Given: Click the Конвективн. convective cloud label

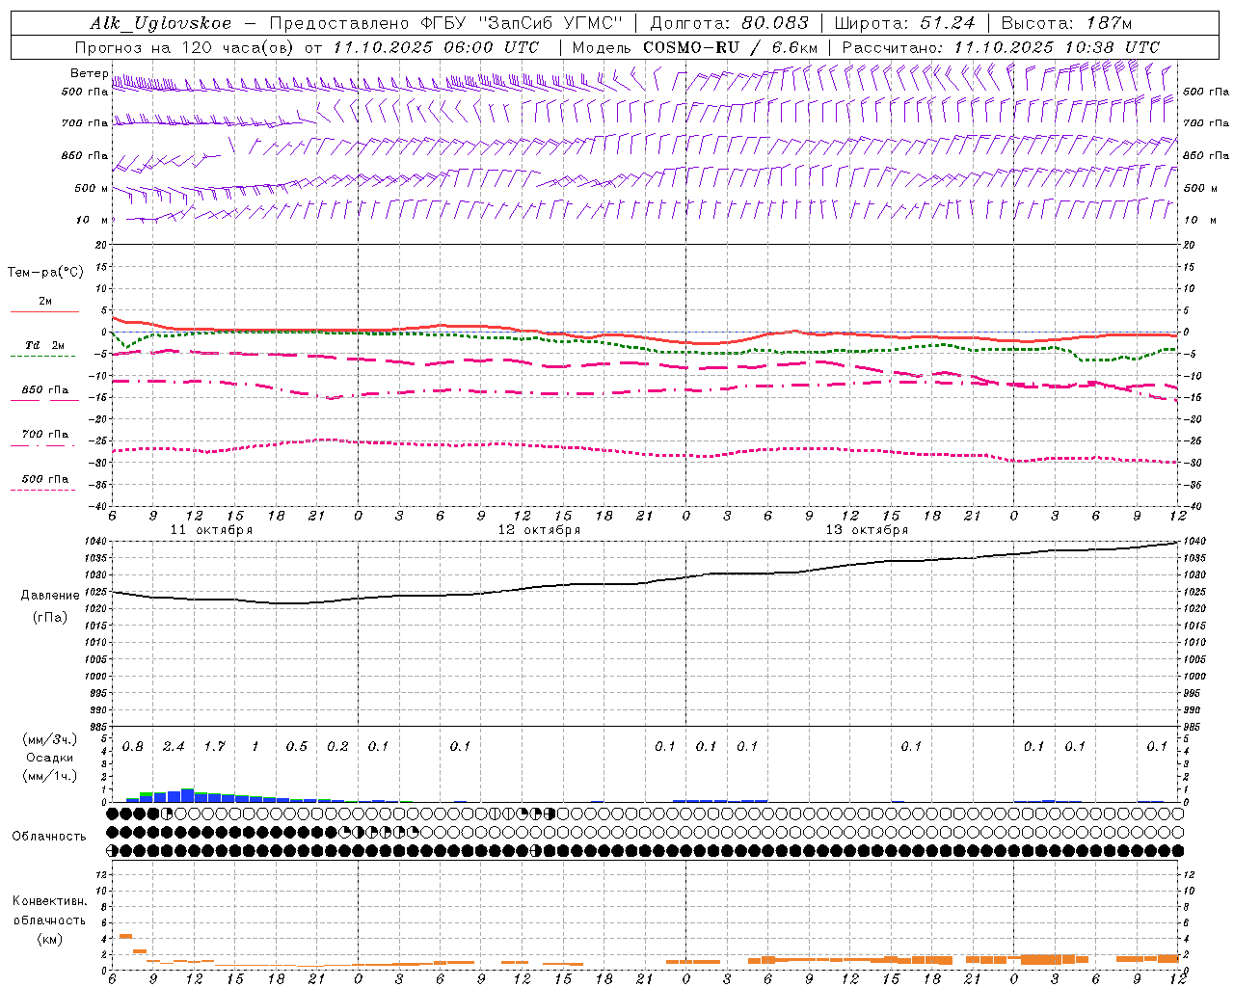Looking at the screenshot, I should coord(49,901).
